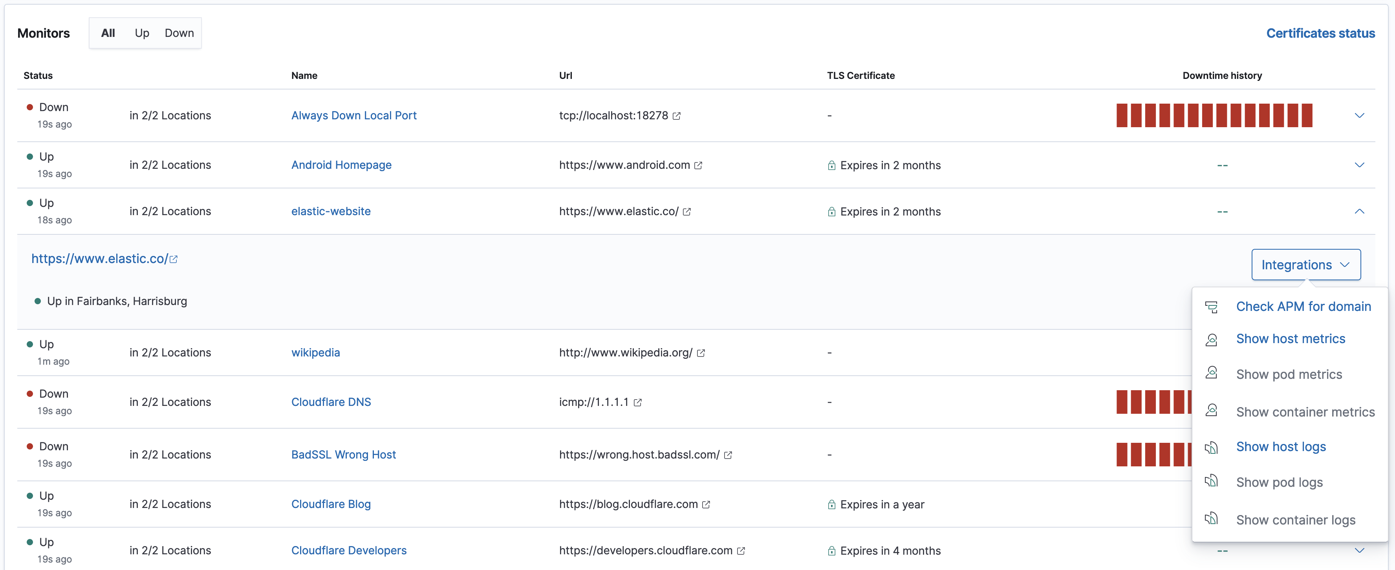Open tcp://localhost:18278 via its external link icon
Screen dimensions: 1395x570
(676, 115)
